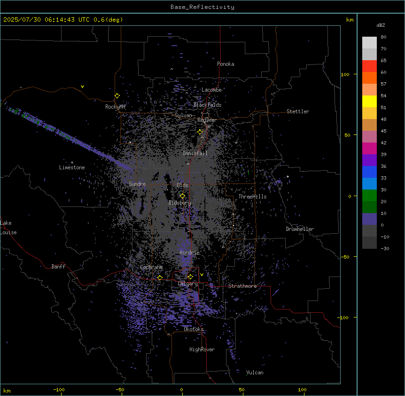This screenshot has width=405, height=396.
Task: Click the Airdrie city label
Action: point(189,253)
